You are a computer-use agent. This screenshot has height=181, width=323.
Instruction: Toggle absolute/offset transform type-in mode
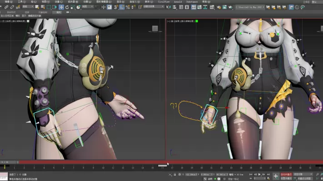(180, 174)
